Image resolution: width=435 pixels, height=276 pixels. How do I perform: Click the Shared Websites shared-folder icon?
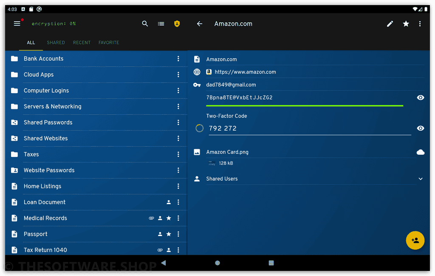(x=14, y=138)
